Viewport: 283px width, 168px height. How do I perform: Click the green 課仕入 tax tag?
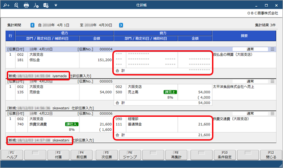coord(72,124)
